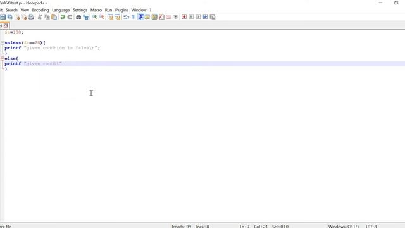The height and width of the screenshot is (228, 405).
Task: Click the Print toolbar icon
Action: click(x=31, y=17)
